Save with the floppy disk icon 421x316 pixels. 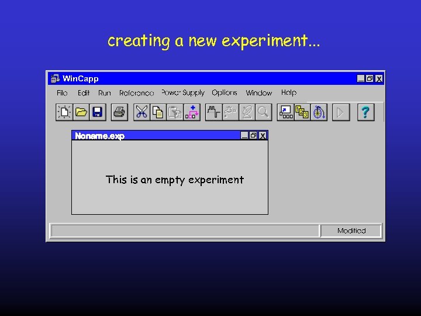coord(98,112)
